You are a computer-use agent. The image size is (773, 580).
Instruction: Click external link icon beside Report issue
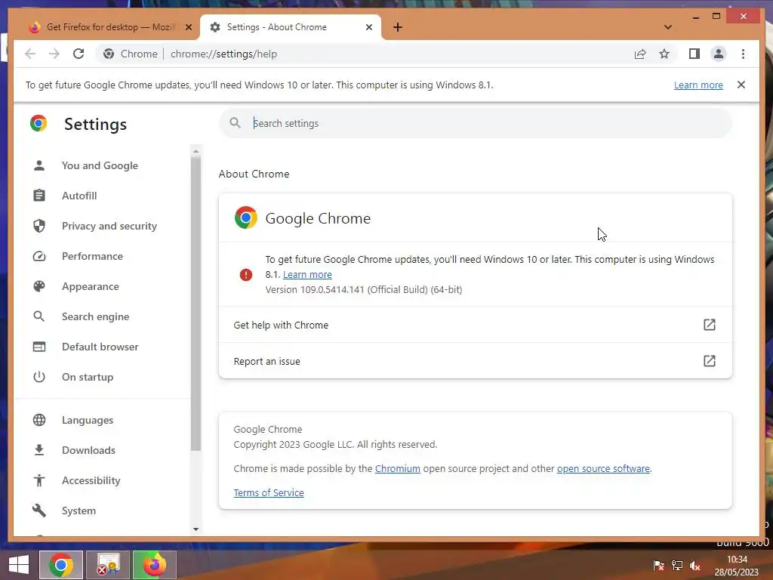[709, 361]
